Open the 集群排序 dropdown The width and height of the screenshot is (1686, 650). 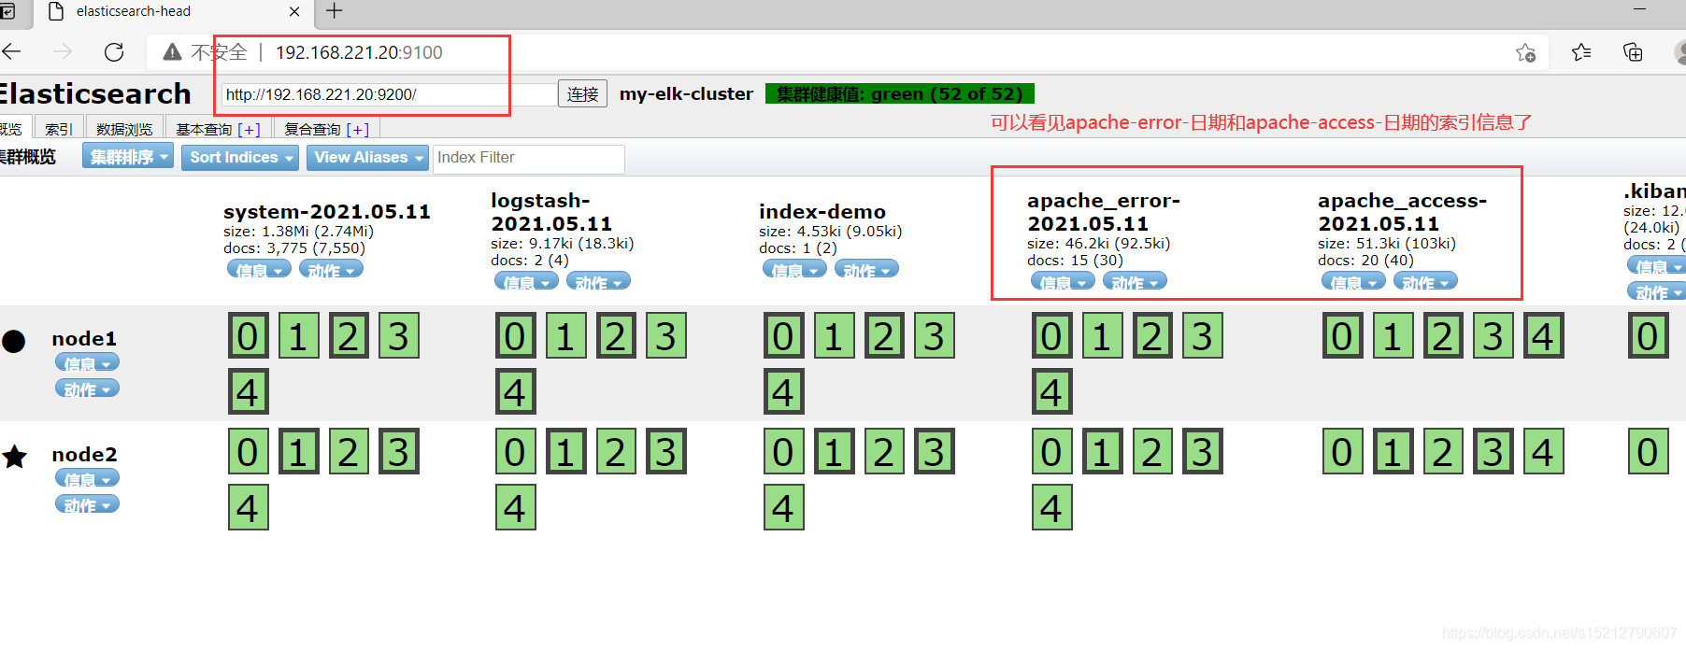point(128,157)
